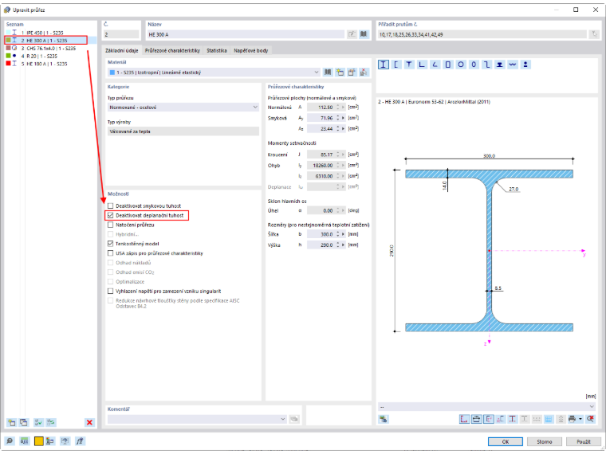This screenshot has width=606, height=454.
Task: Click the Použít button
Action: point(584,441)
